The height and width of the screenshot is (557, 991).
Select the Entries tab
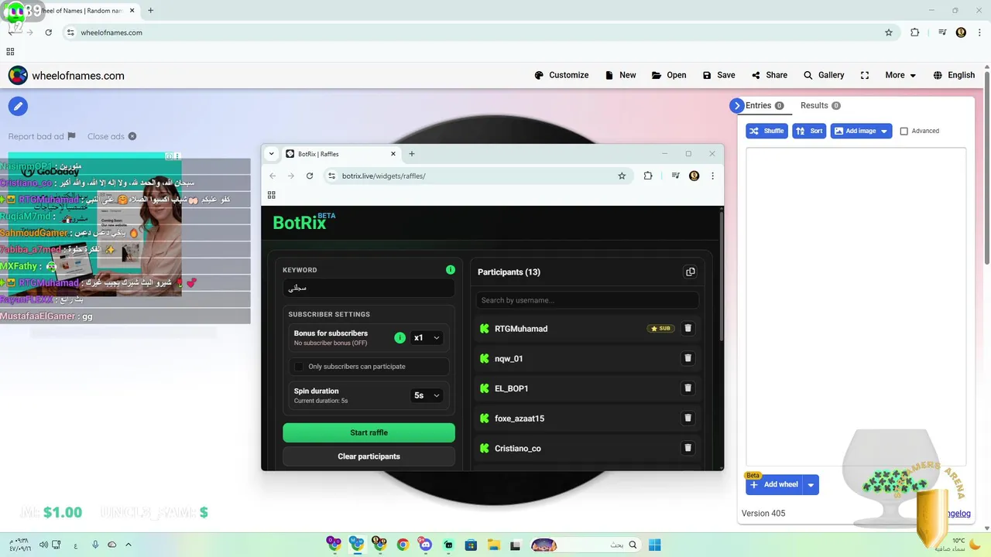[x=764, y=105]
